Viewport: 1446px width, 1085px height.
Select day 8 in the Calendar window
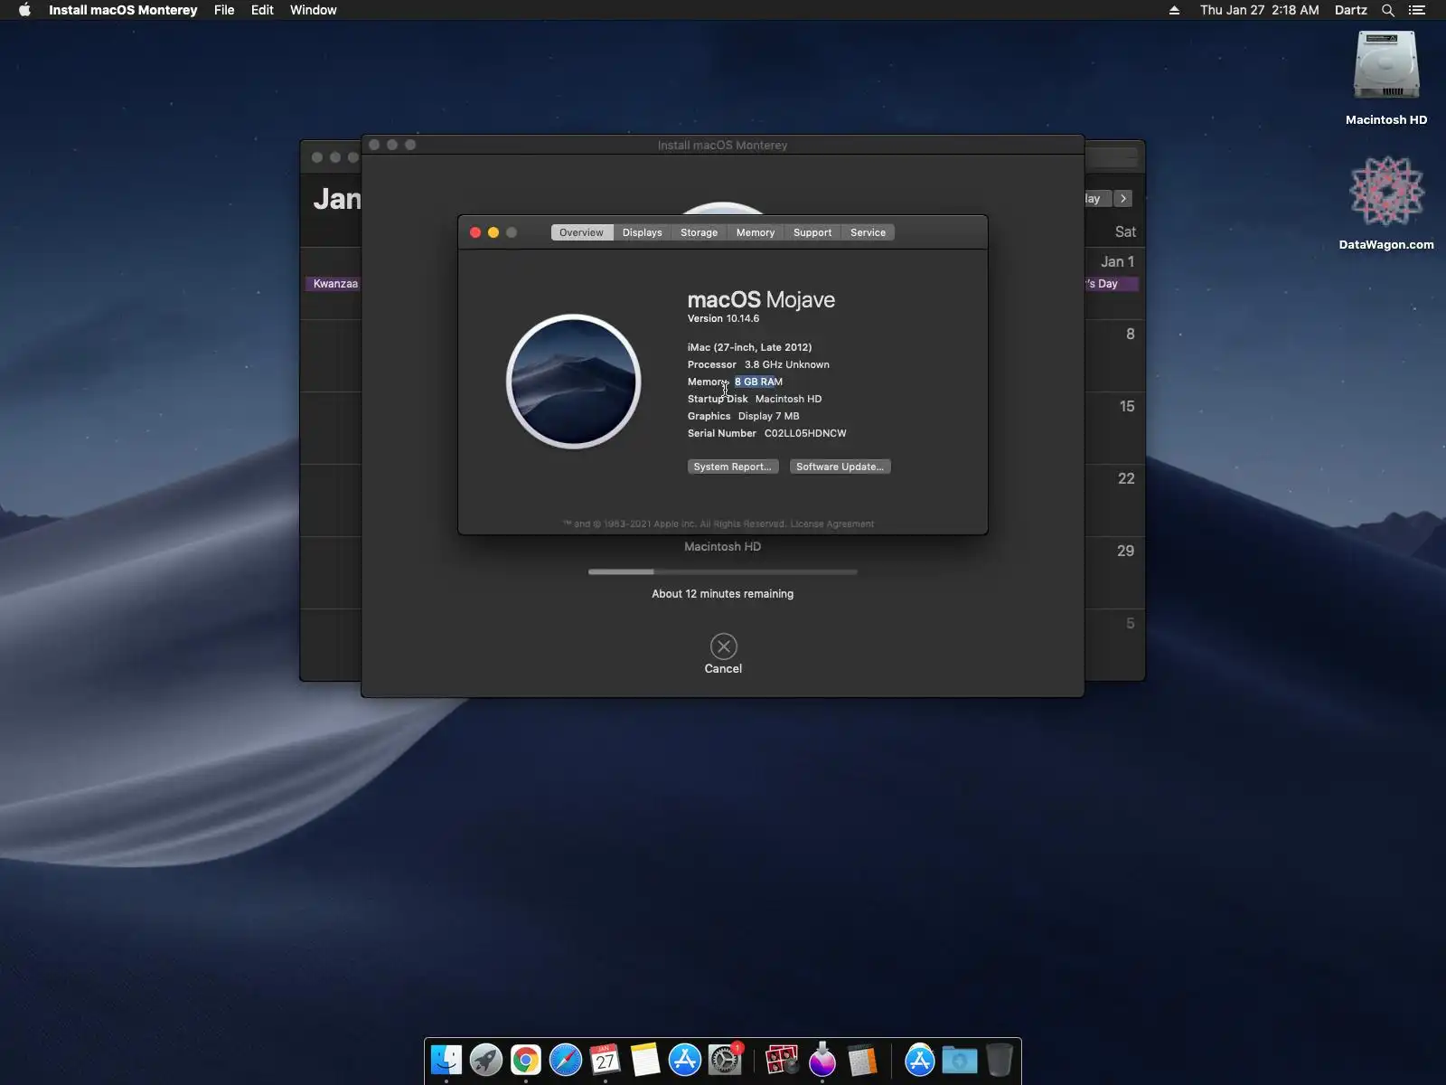click(1130, 335)
